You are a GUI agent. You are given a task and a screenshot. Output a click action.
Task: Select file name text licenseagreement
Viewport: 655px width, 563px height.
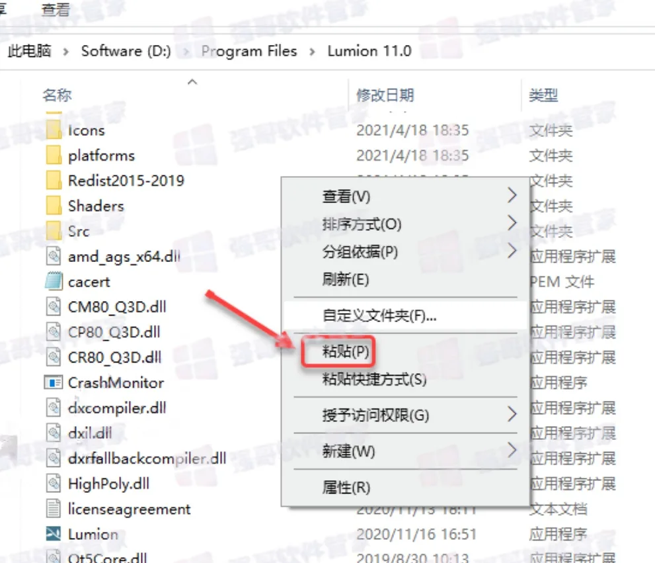point(129,509)
